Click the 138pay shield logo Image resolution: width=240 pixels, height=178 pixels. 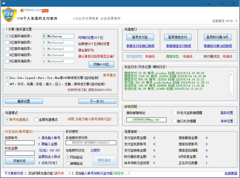[x=9, y=15]
